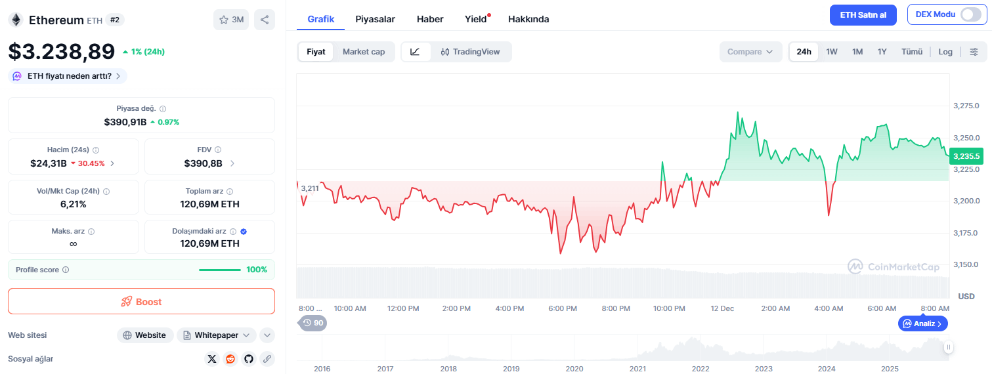Switch to TradingView candlestick chart
Image resolution: width=992 pixels, height=374 pixels.
[x=471, y=52]
